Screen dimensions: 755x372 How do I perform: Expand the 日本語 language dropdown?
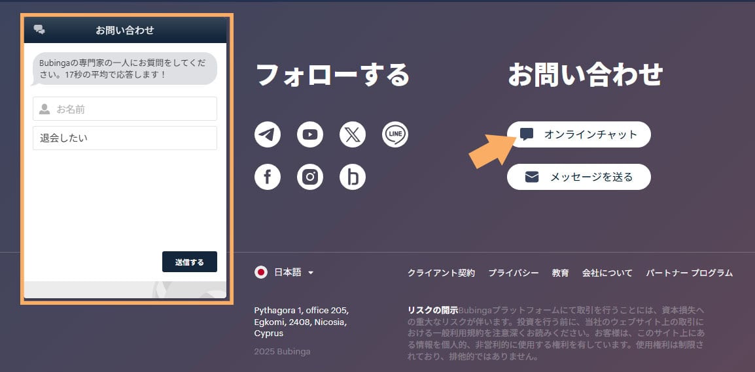point(294,273)
